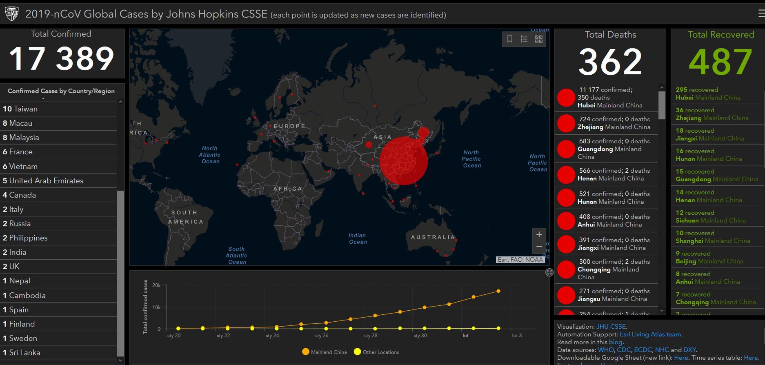Select Taiwan in country list
This screenshot has height=365, width=765.
(59, 109)
